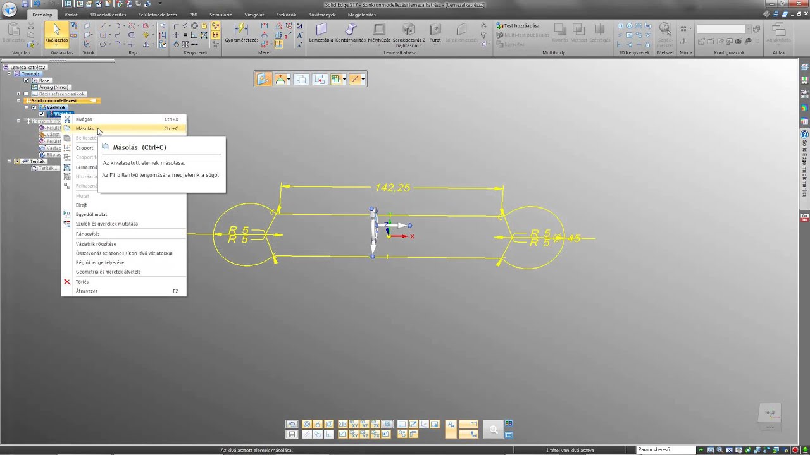This screenshot has height=455, width=810.
Task: Click the circle tool in Rajz group
Action: 103,45
